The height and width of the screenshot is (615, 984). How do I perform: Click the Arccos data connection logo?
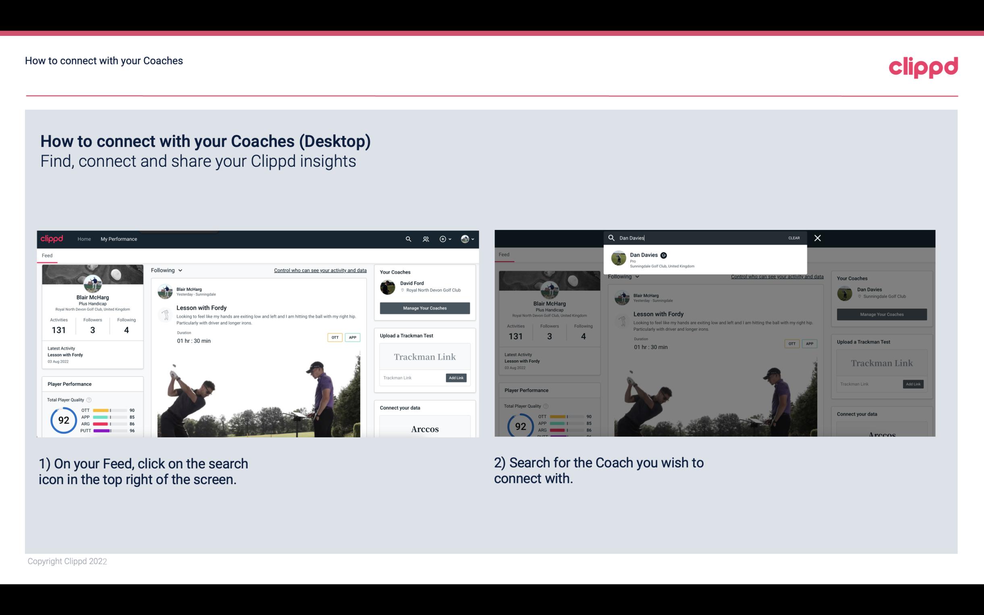(x=425, y=429)
